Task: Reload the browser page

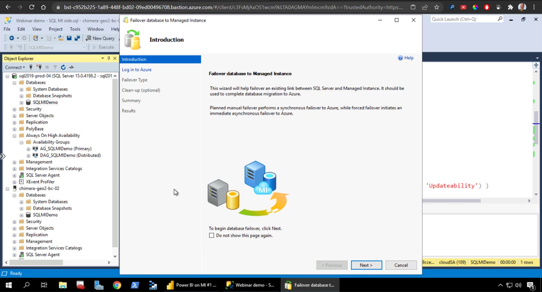Action: coord(31,7)
